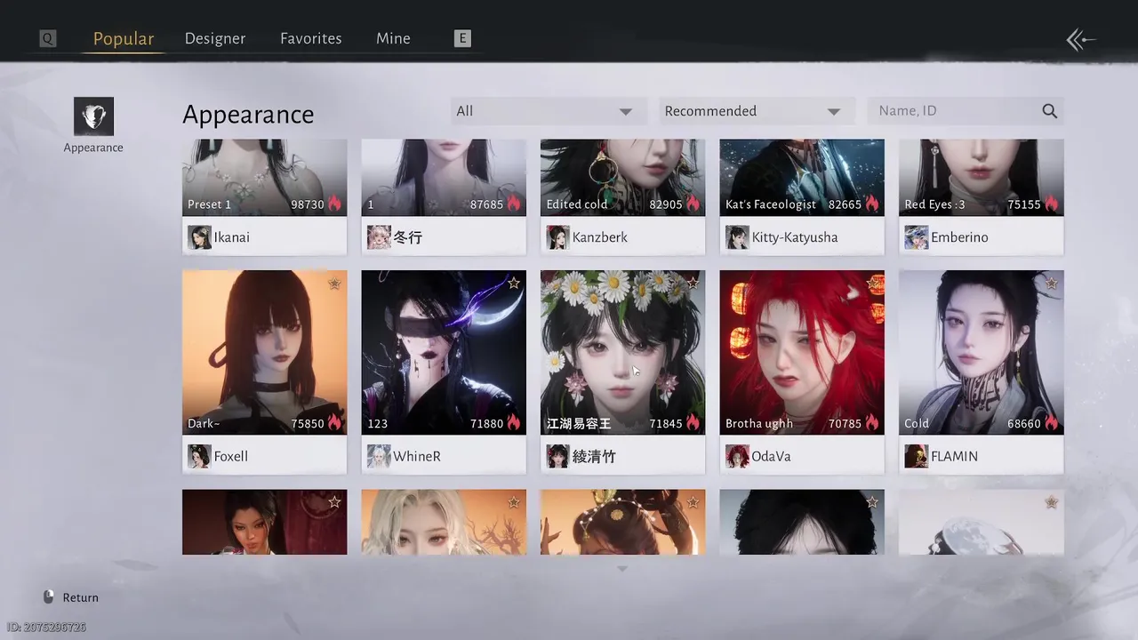Click flame icon on Edited cold card
Image resolution: width=1138 pixels, height=640 pixels.
point(693,204)
